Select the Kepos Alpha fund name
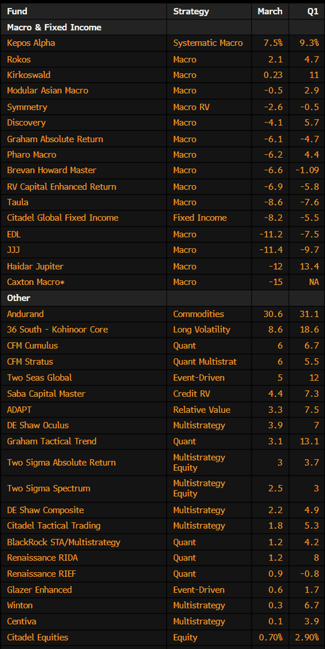The width and height of the screenshot is (325, 649). (31, 43)
